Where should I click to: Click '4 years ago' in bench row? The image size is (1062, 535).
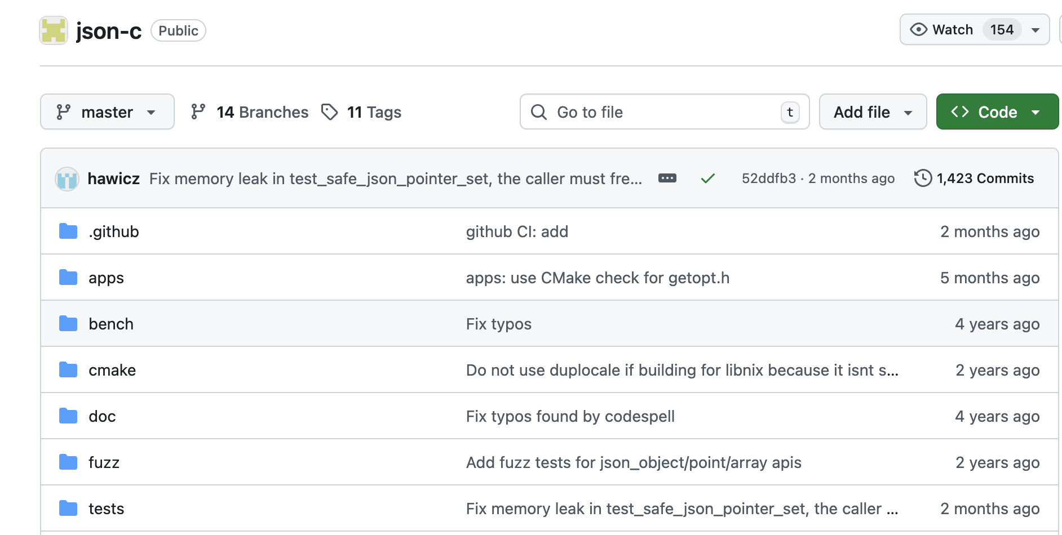997,324
